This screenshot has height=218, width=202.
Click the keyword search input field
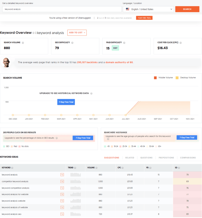click(x=62, y=9)
